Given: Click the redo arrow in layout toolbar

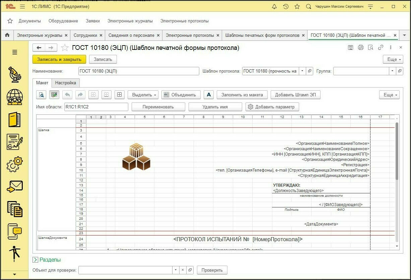Looking at the screenshot, I should tap(80, 95).
